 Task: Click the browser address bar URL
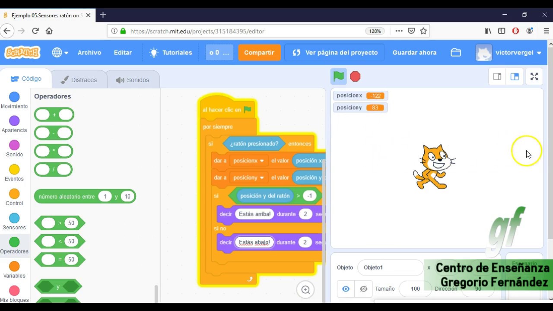[x=197, y=31]
